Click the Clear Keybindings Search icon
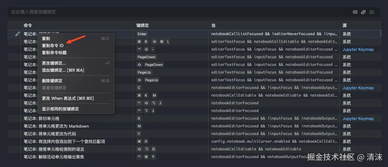Viewport: 388px width, 167px height. 372,12
